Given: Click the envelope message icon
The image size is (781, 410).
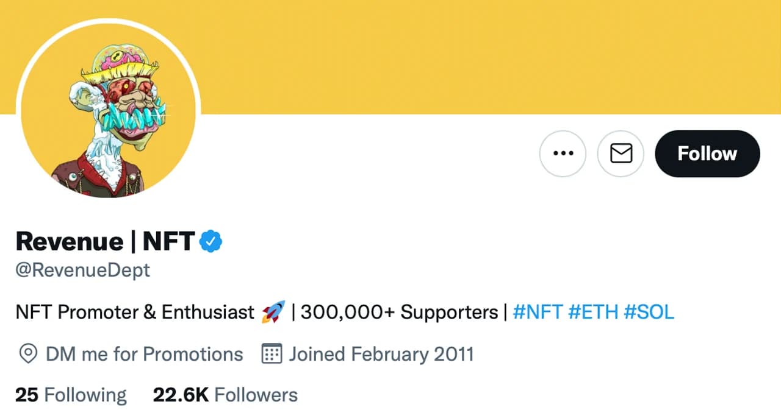Looking at the screenshot, I should pos(621,154).
